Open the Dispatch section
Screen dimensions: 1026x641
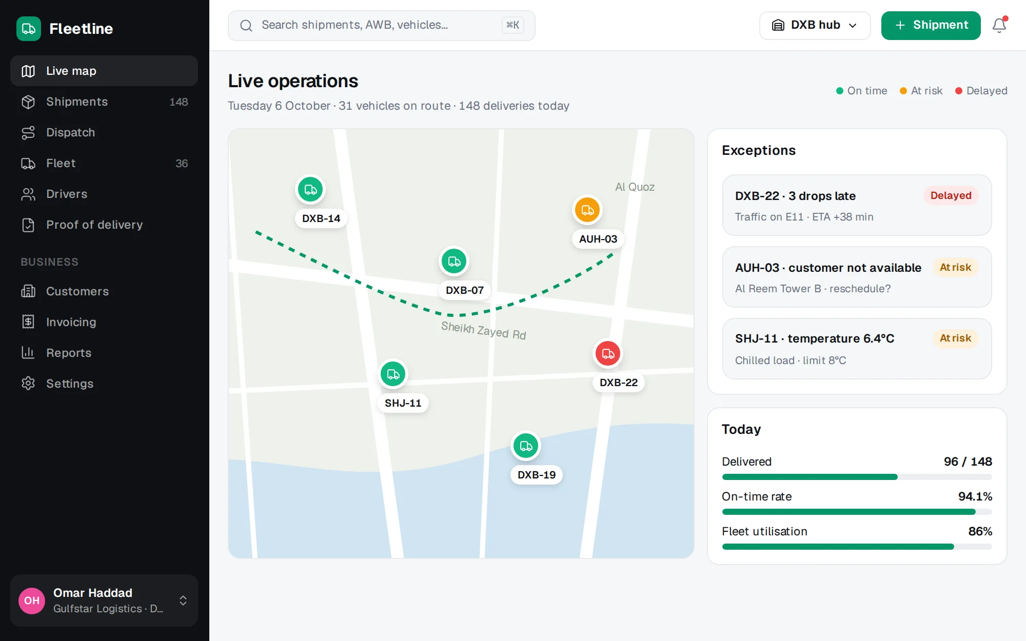(104, 132)
